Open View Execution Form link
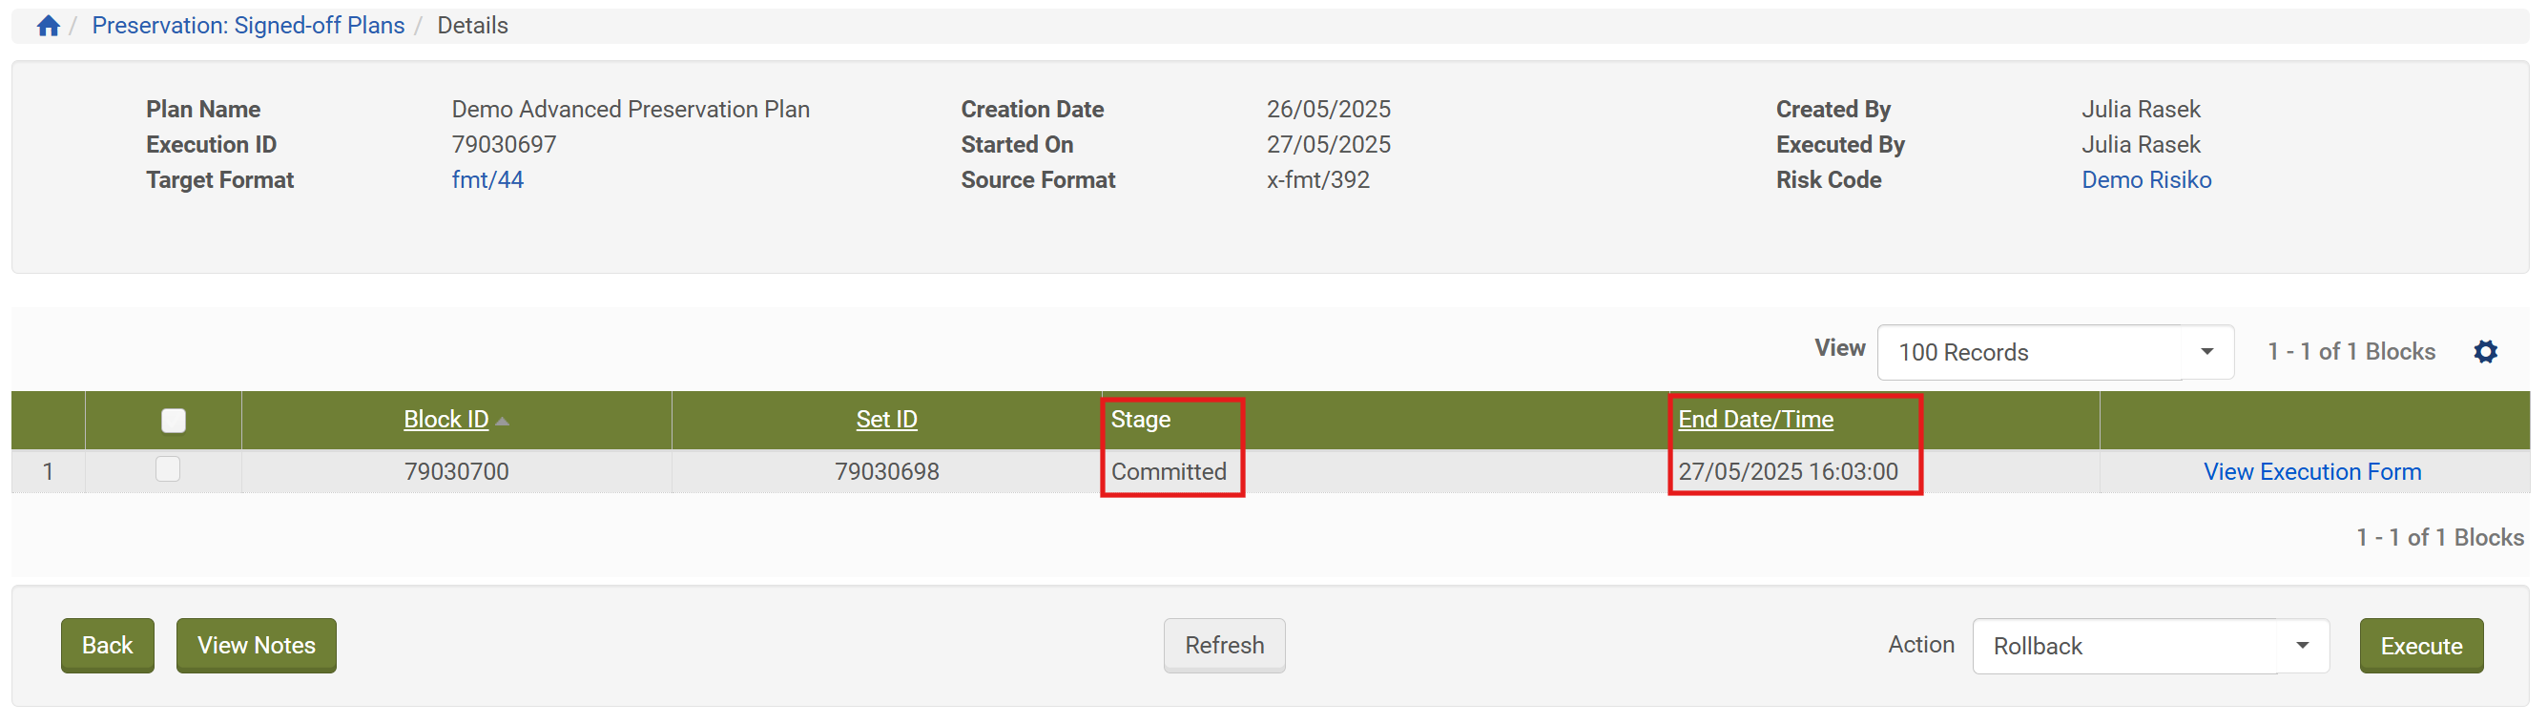 [2311, 472]
